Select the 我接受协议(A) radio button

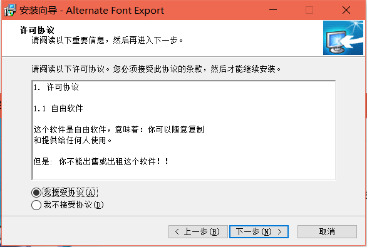click(x=36, y=193)
